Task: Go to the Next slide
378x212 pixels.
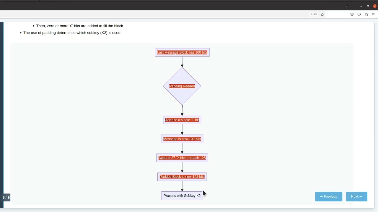Action: click(356, 197)
